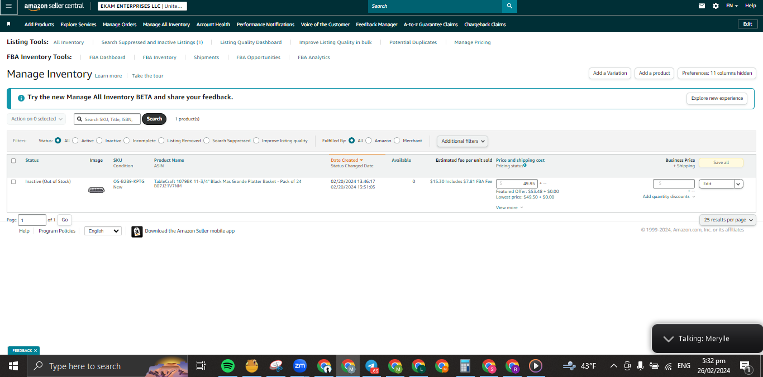763x377 pixels.
Task: Expand View more under pricing
Action: click(x=509, y=207)
